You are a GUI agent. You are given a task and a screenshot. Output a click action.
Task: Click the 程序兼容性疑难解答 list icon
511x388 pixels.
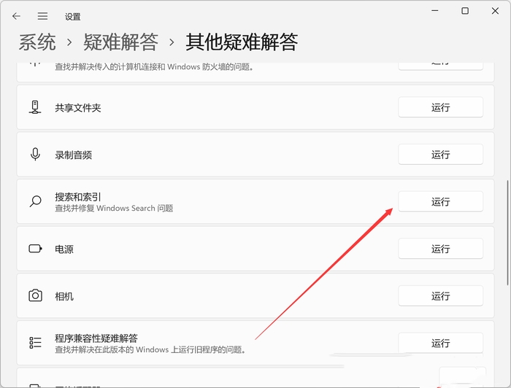point(35,343)
